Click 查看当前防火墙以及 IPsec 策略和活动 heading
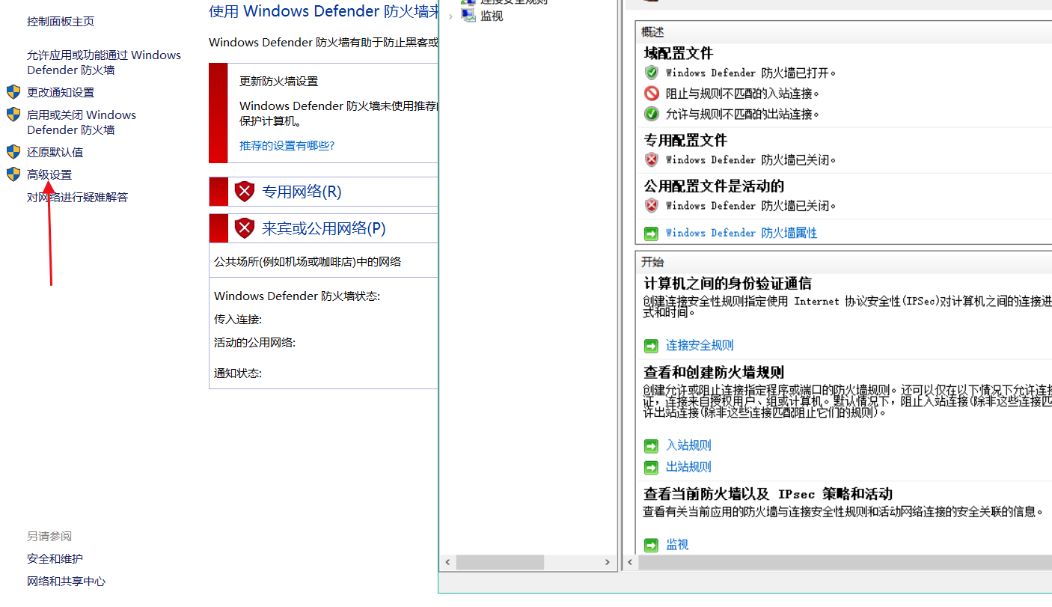 pyautogui.click(x=768, y=494)
